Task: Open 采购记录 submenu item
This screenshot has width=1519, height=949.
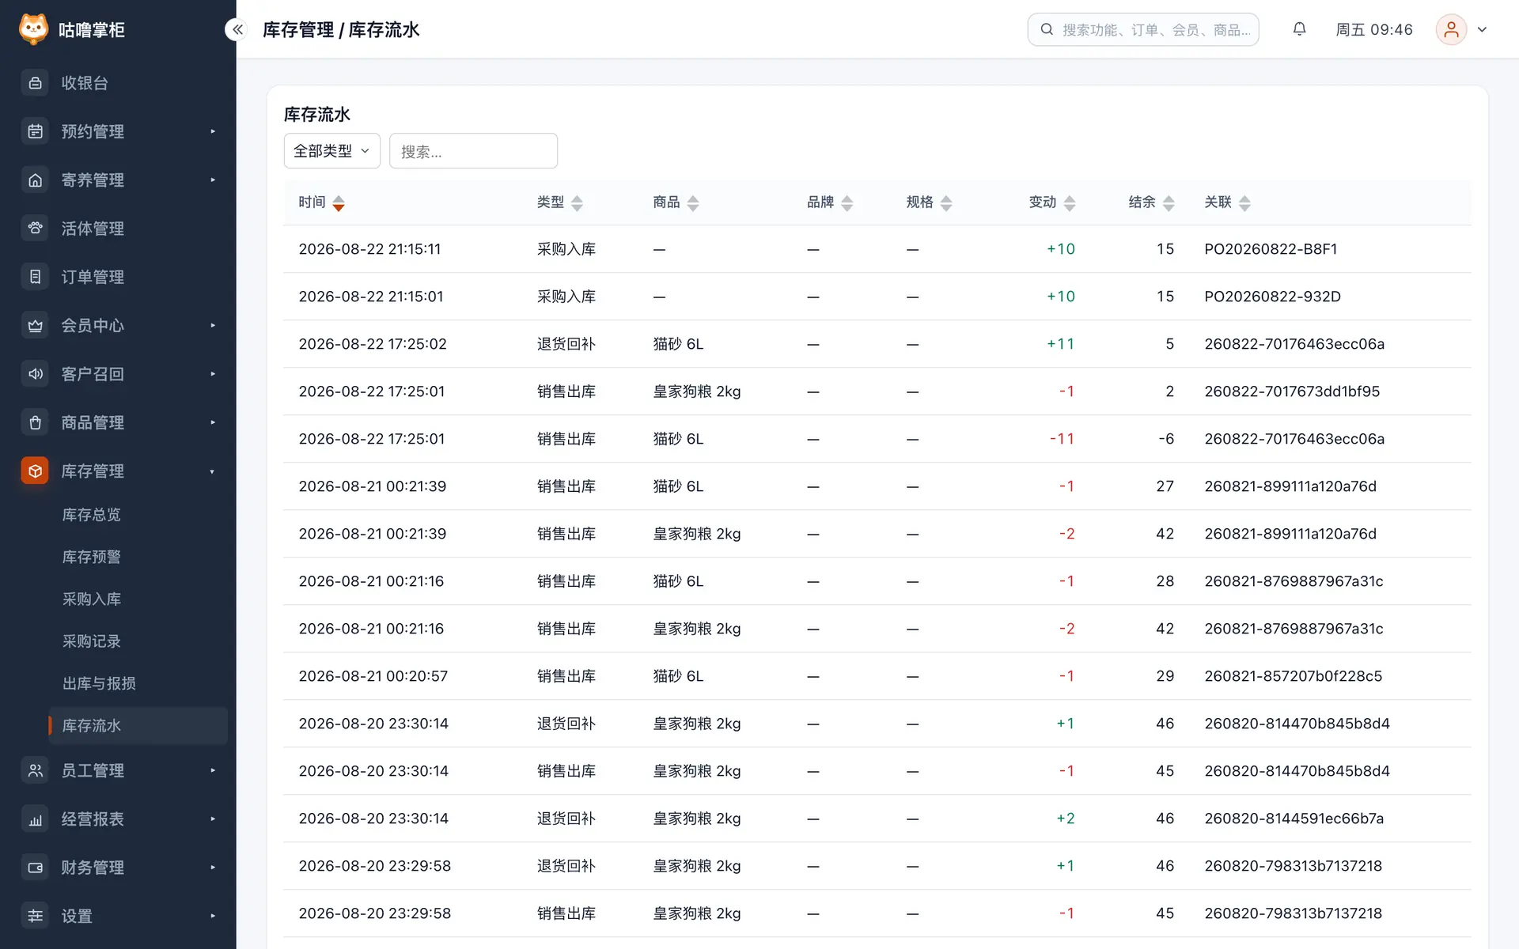Action: click(x=92, y=641)
